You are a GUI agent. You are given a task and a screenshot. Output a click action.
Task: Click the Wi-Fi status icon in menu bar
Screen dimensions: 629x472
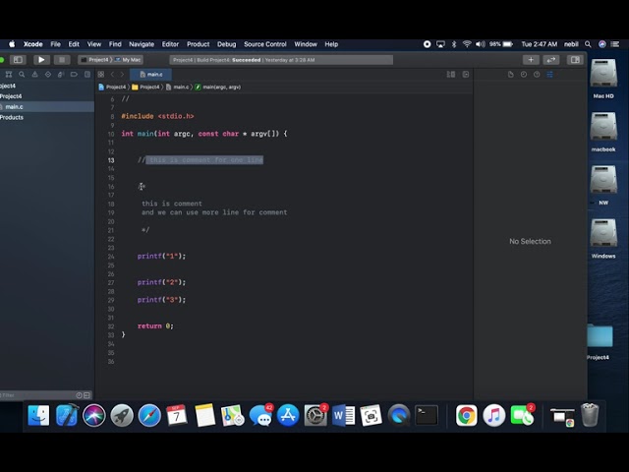467,44
